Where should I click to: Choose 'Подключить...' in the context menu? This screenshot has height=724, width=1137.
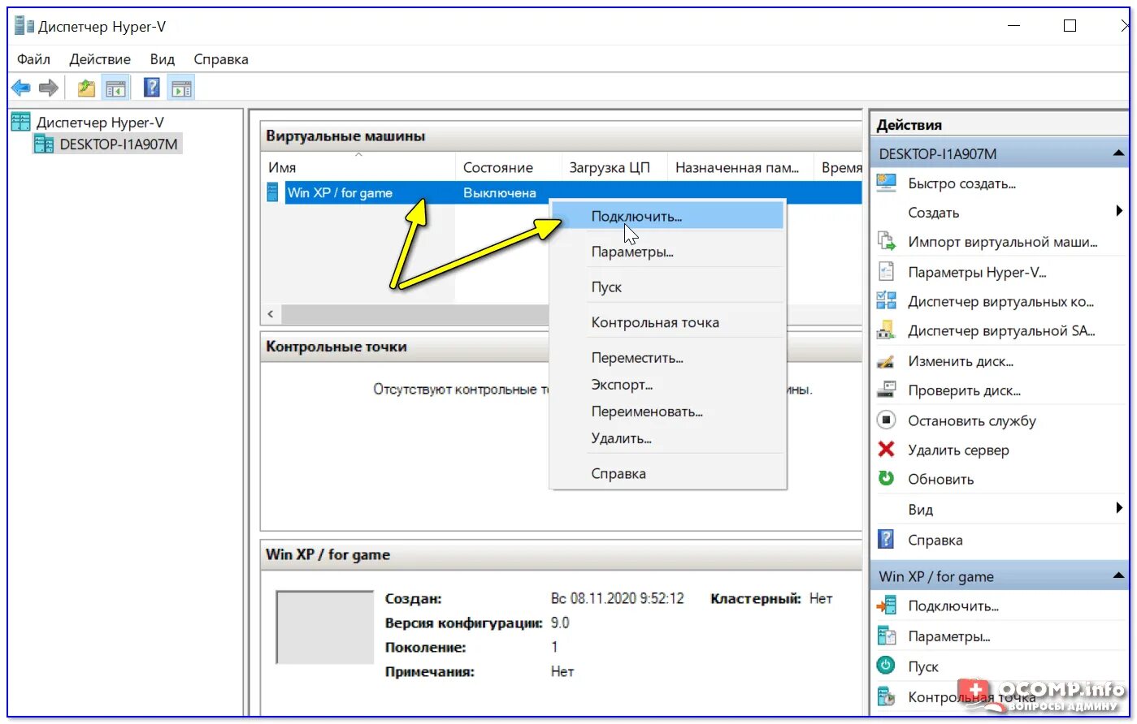pos(667,216)
